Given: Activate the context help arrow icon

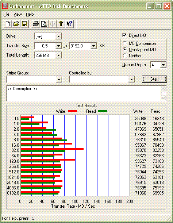Looking at the screenshot, I should tap(69, 24).
